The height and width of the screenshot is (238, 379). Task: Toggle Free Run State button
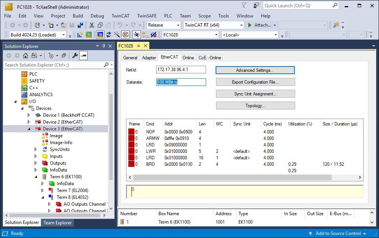point(125,35)
